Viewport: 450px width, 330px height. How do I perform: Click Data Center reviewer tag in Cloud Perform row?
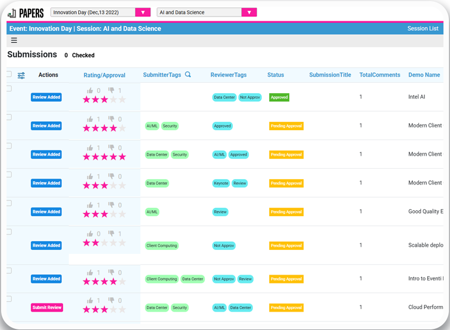point(241,308)
